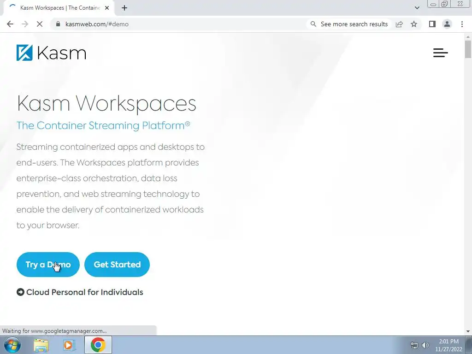Click the scrollbar down arrow
Viewport: 472px width, 354px height.
click(x=468, y=331)
